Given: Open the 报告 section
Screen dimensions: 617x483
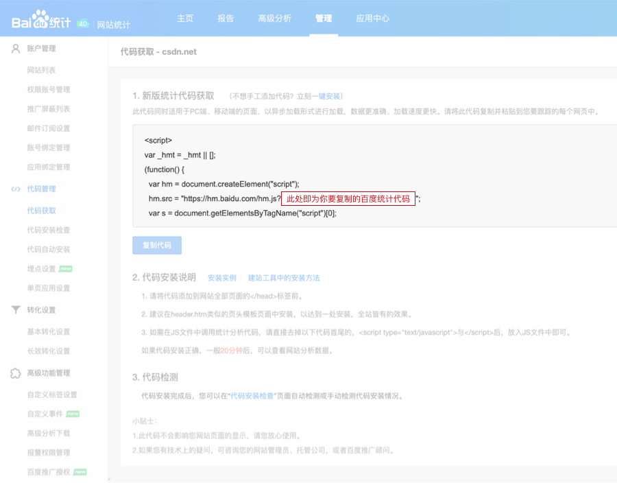Looking at the screenshot, I should 226,19.
